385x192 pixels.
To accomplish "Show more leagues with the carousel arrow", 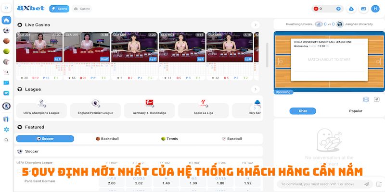I will [x=255, y=108].
